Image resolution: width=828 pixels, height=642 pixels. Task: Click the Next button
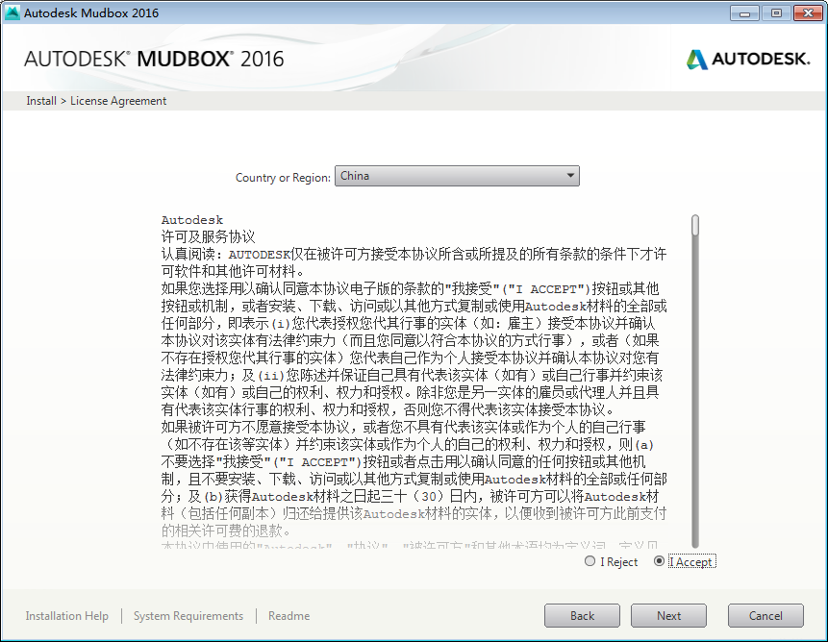tap(668, 615)
